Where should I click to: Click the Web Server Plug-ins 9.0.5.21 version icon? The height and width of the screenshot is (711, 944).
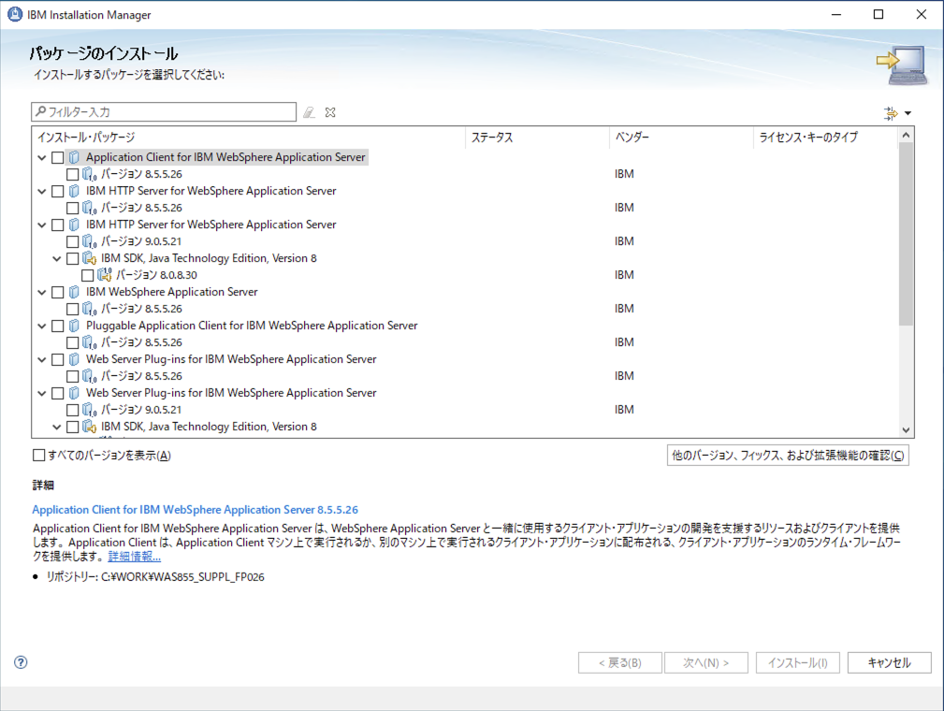pos(90,410)
